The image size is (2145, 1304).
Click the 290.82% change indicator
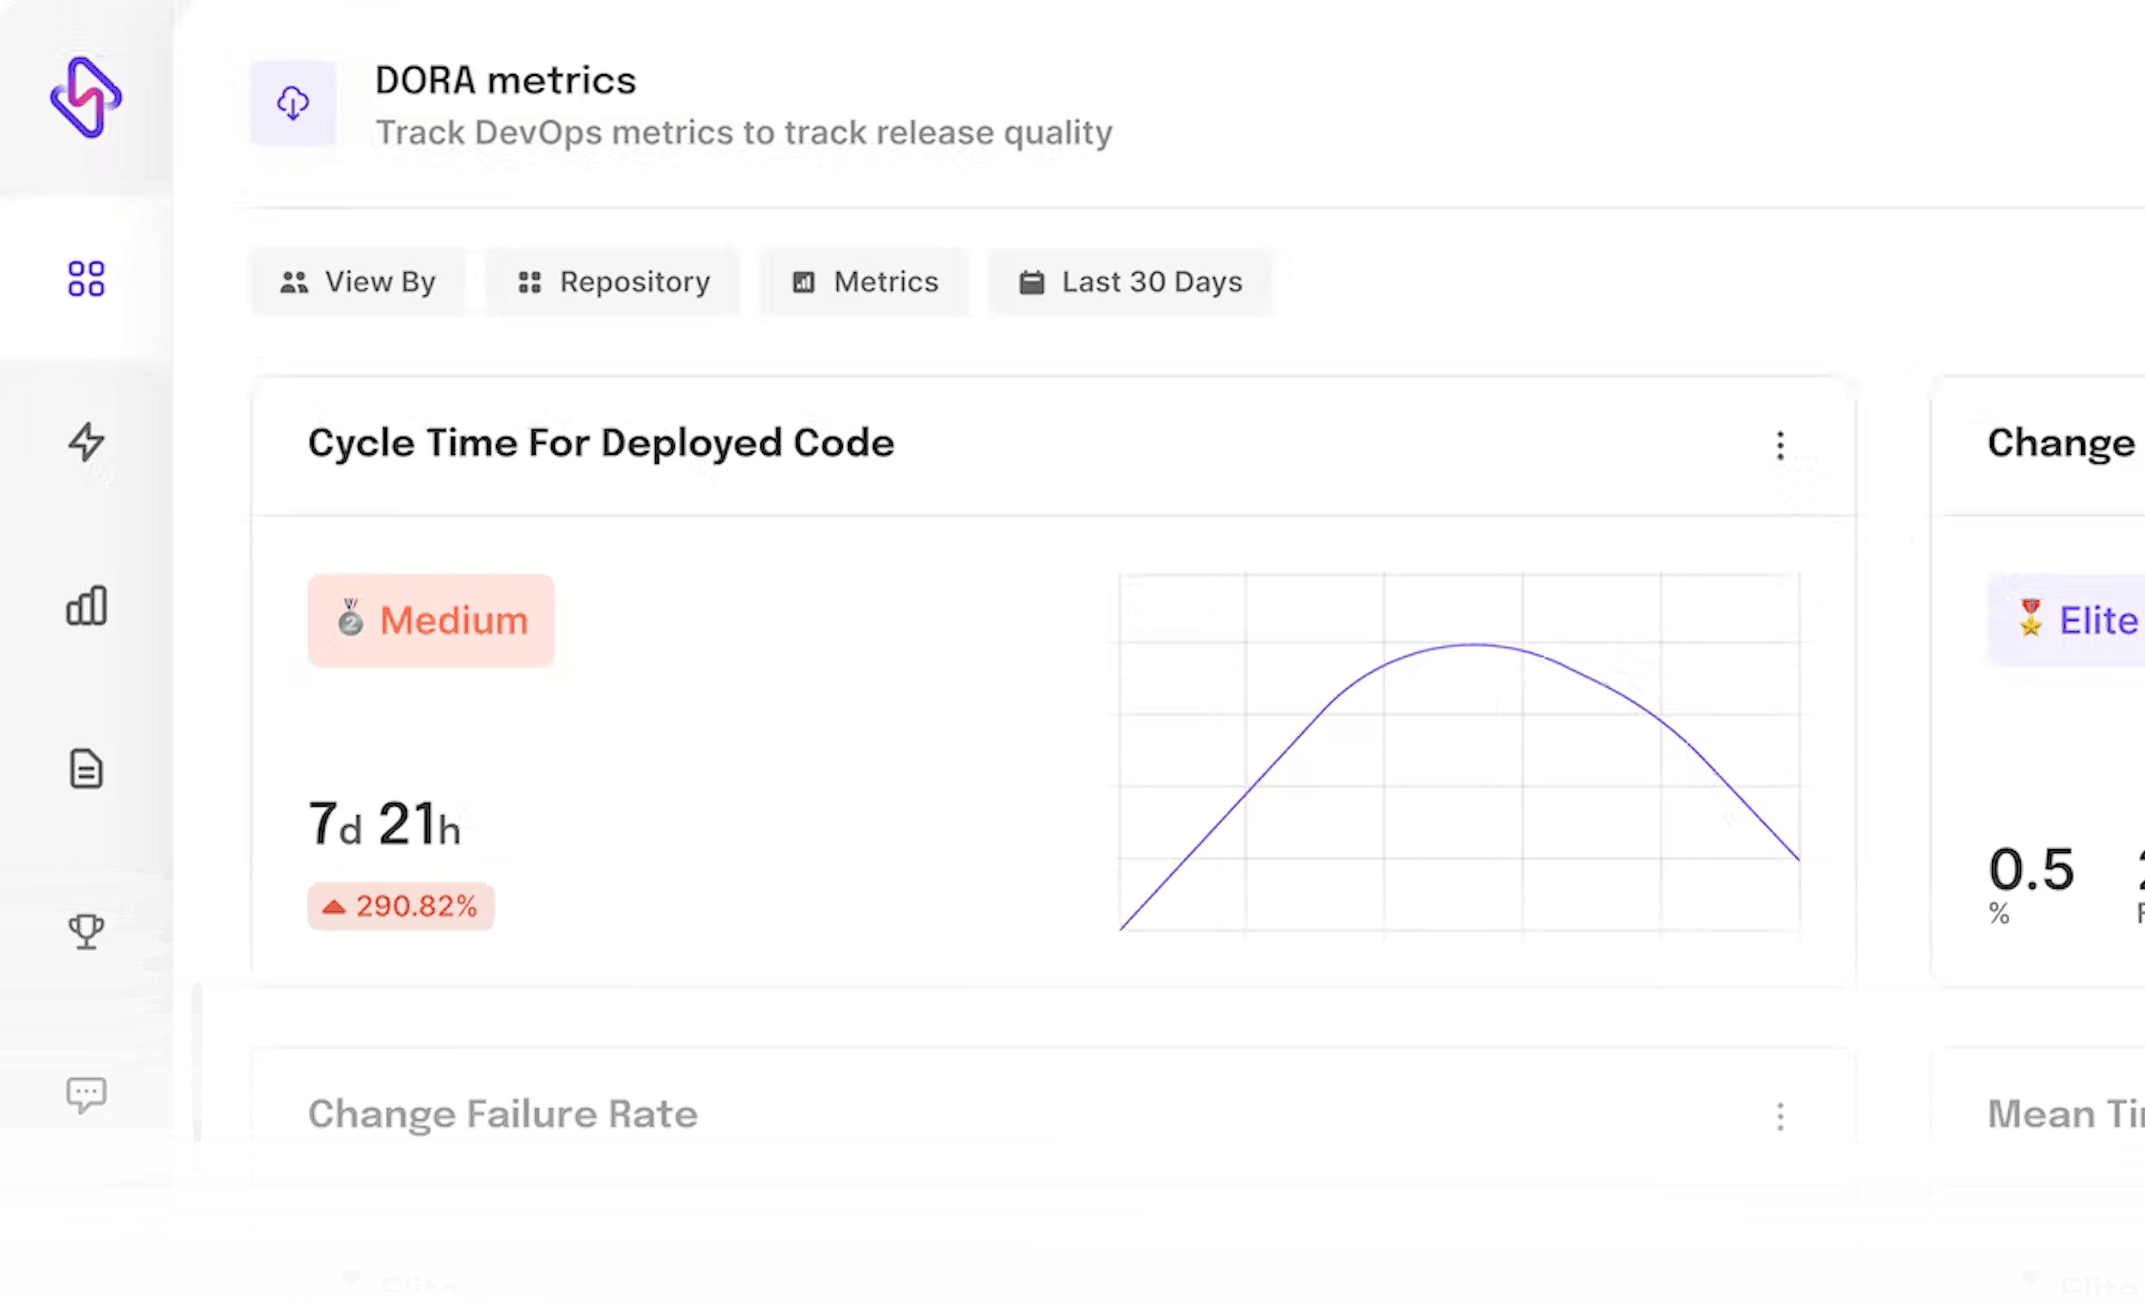coord(401,907)
